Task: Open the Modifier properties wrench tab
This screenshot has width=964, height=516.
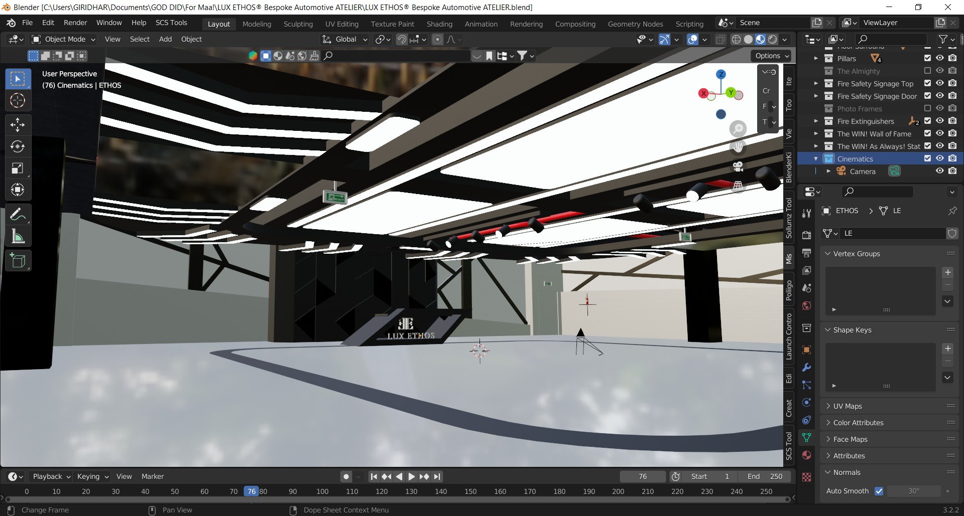Action: [x=806, y=367]
